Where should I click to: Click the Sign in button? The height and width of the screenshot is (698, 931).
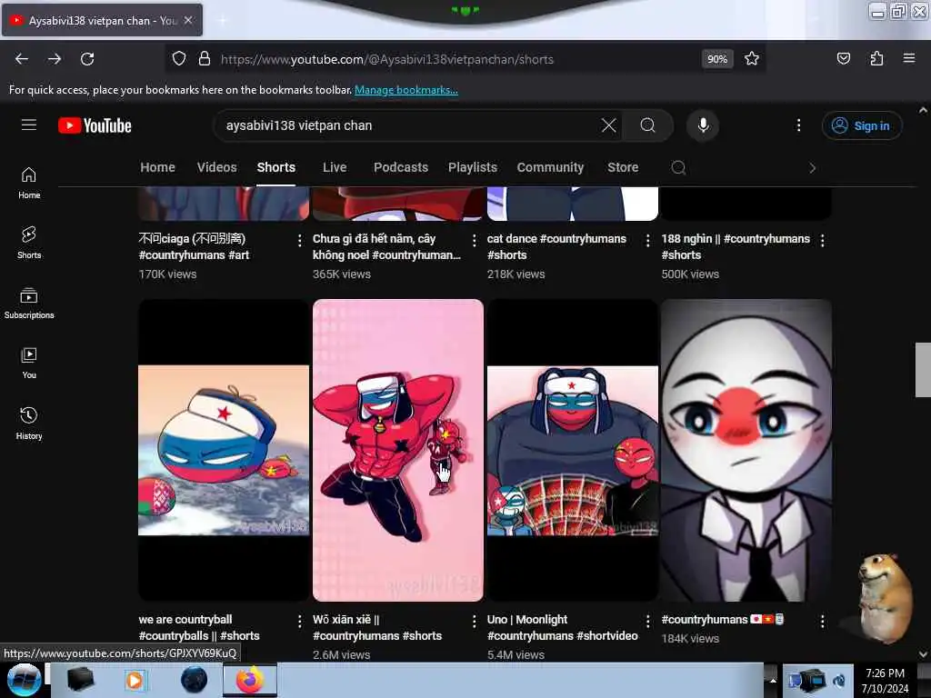click(862, 125)
